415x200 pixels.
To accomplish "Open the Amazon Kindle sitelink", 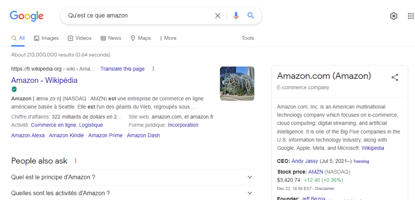I will pyautogui.click(x=66, y=135).
